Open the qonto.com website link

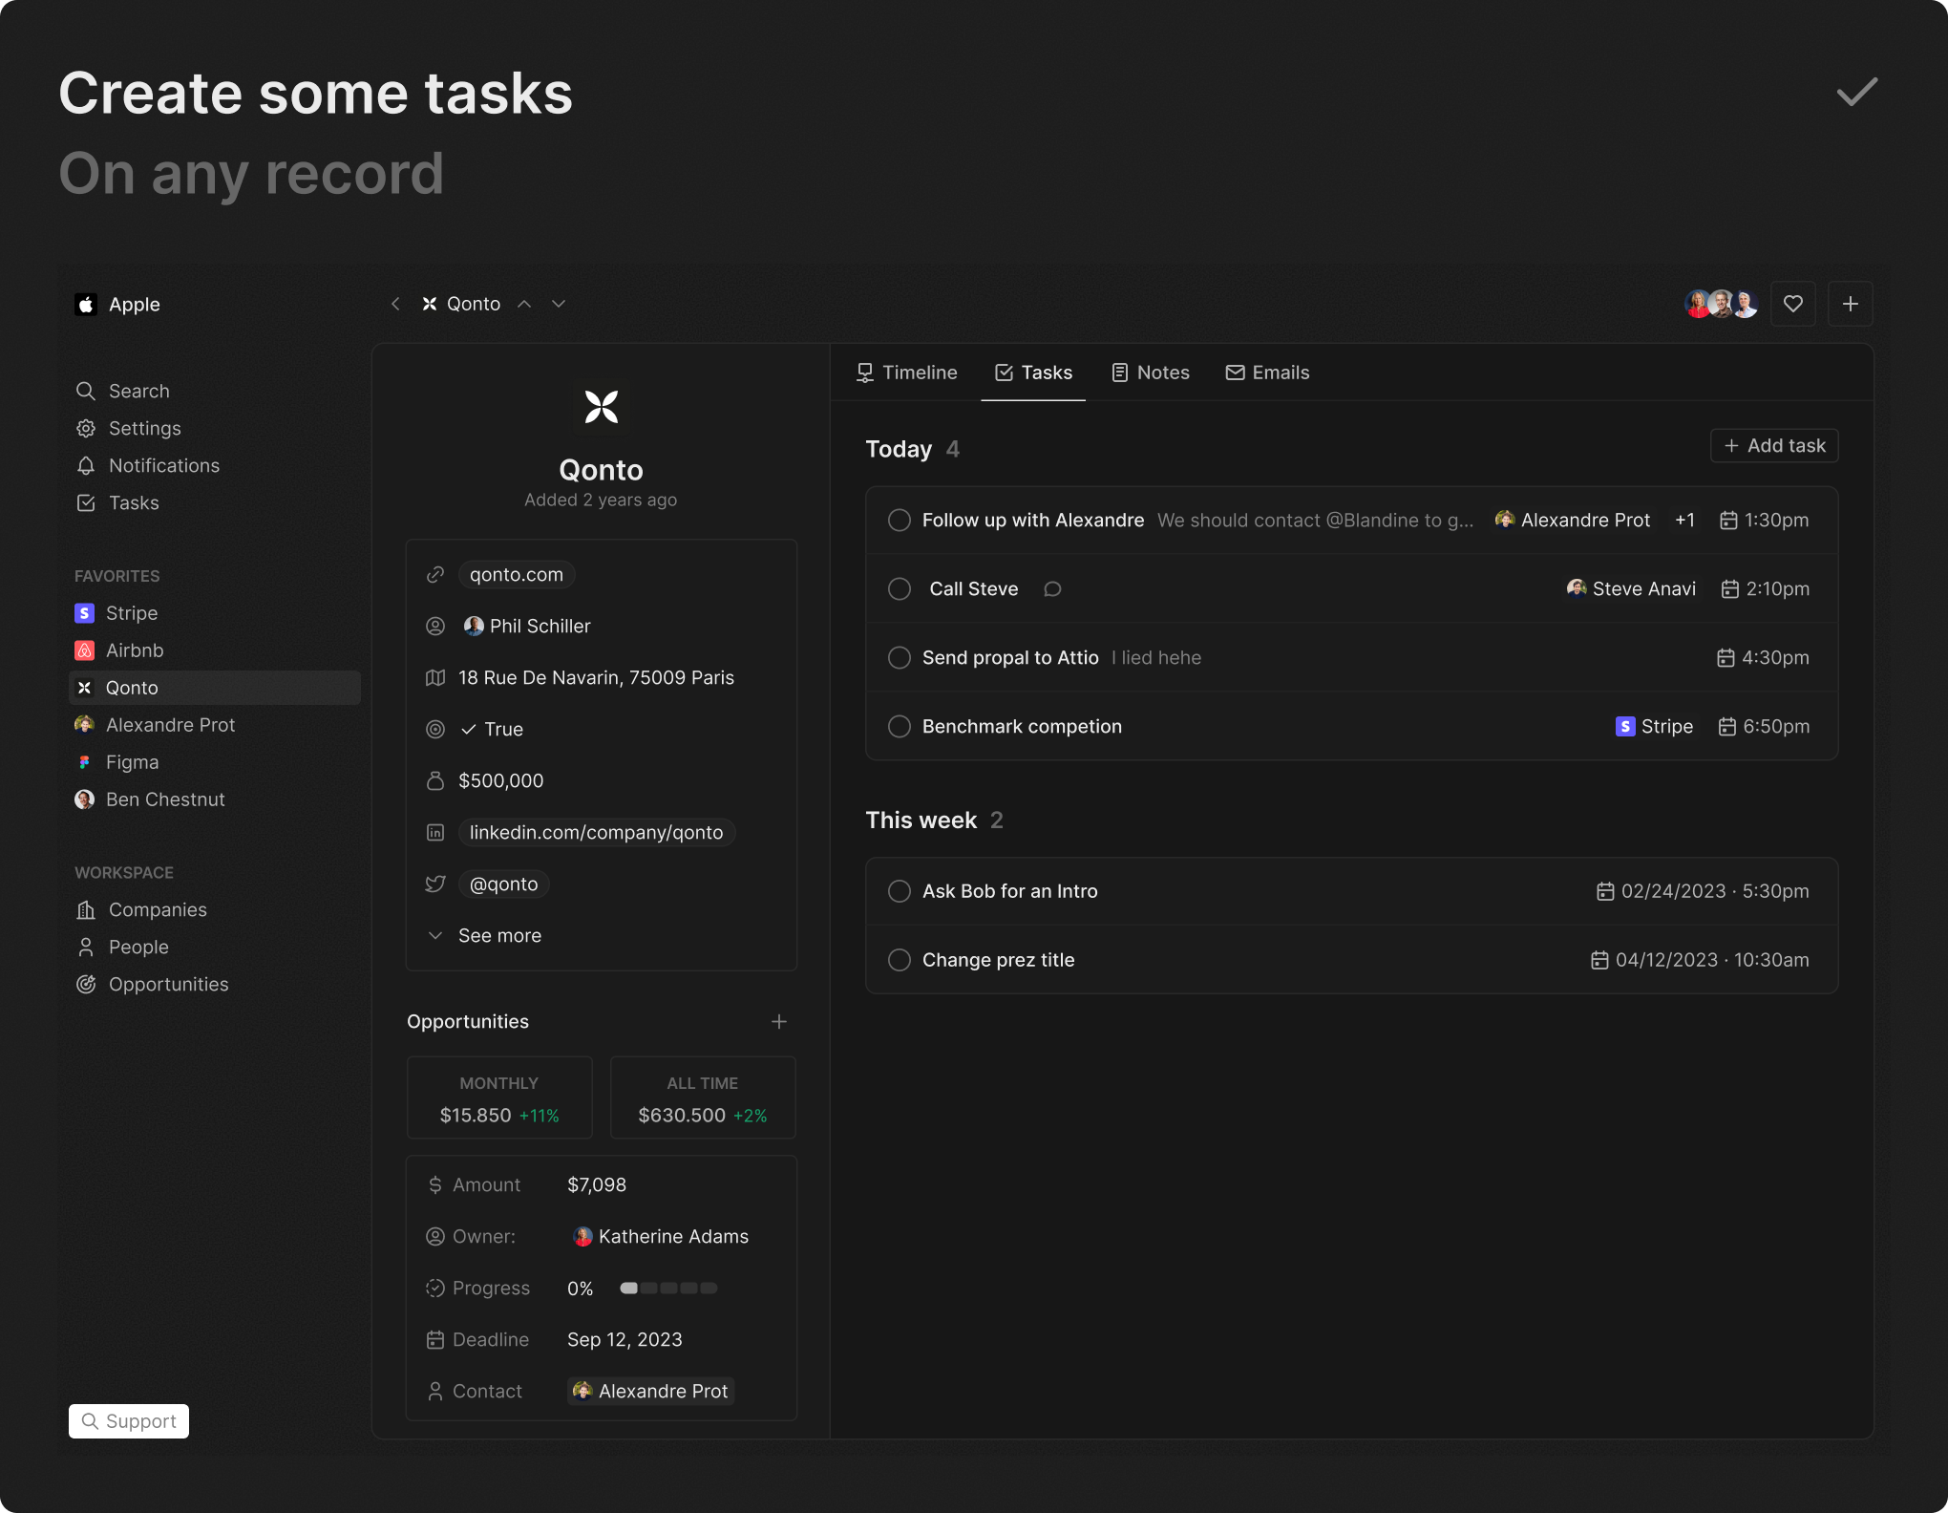pos(517,575)
